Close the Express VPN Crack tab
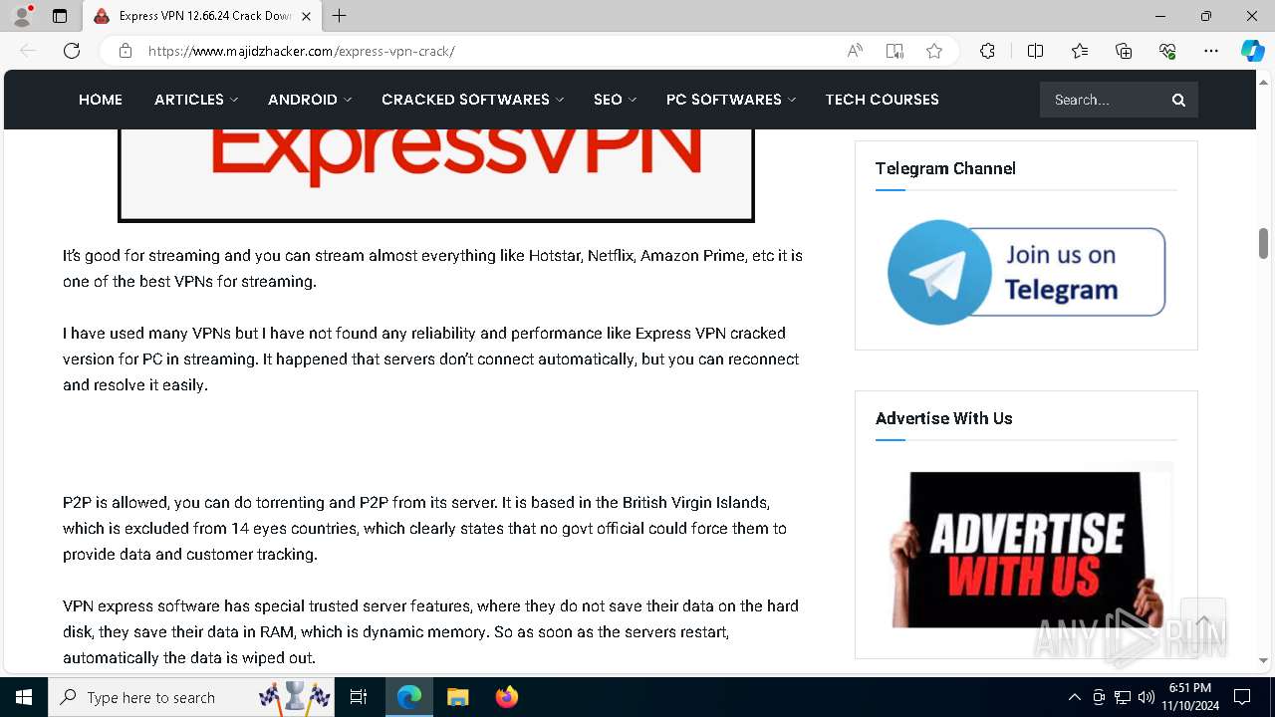This screenshot has height=717, width=1275. pos(306,16)
